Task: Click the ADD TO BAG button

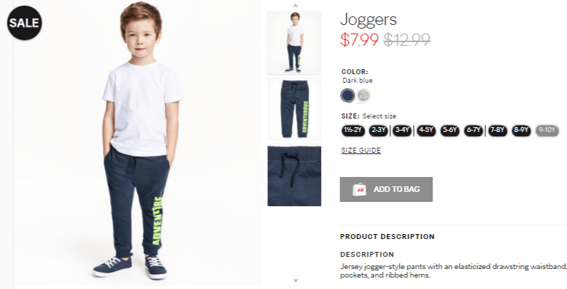Action: tap(386, 189)
